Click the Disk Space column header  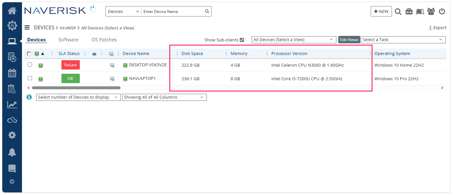[x=192, y=54]
